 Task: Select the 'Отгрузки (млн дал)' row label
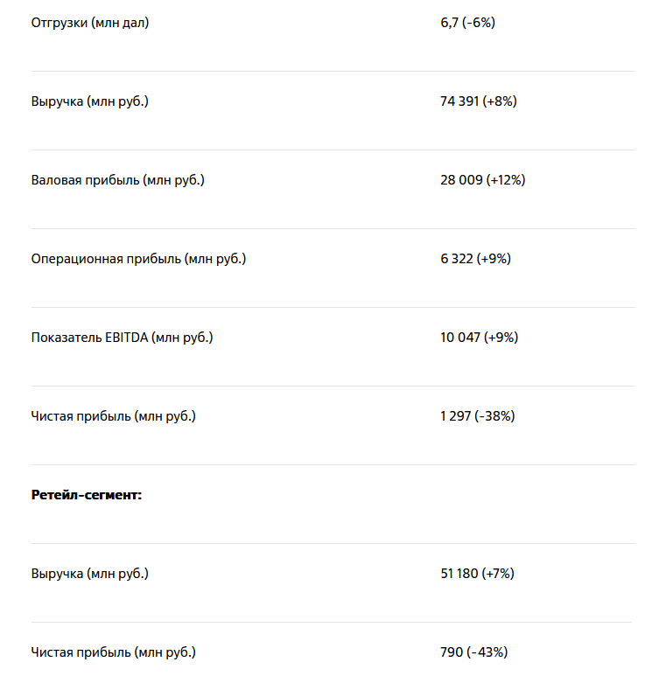90,23
